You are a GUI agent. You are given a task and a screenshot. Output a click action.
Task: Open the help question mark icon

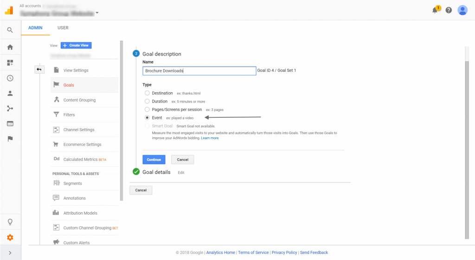[x=449, y=10]
